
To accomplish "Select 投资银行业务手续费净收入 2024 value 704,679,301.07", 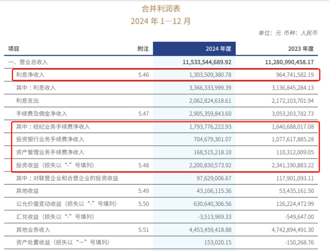I will [212, 139].
